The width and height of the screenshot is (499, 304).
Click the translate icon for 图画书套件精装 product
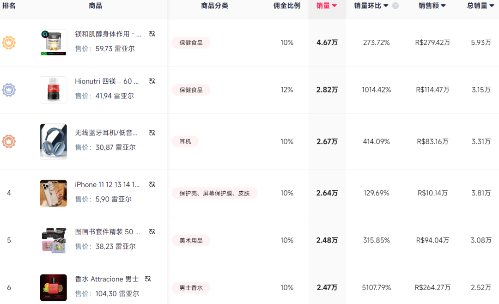click(152, 231)
